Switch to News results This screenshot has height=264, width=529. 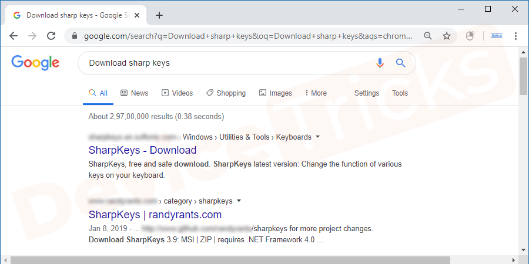[134, 93]
